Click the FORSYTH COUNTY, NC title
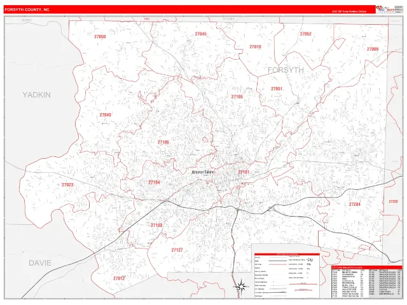This screenshot has width=407, height=305. coord(27,10)
